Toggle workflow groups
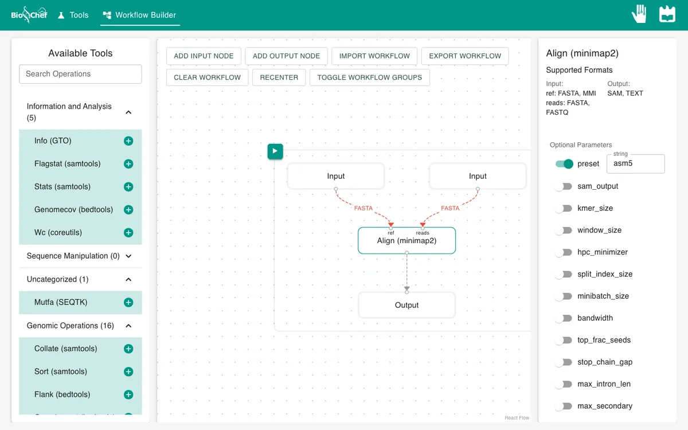Screen dimensions: 688x430 [370, 77]
